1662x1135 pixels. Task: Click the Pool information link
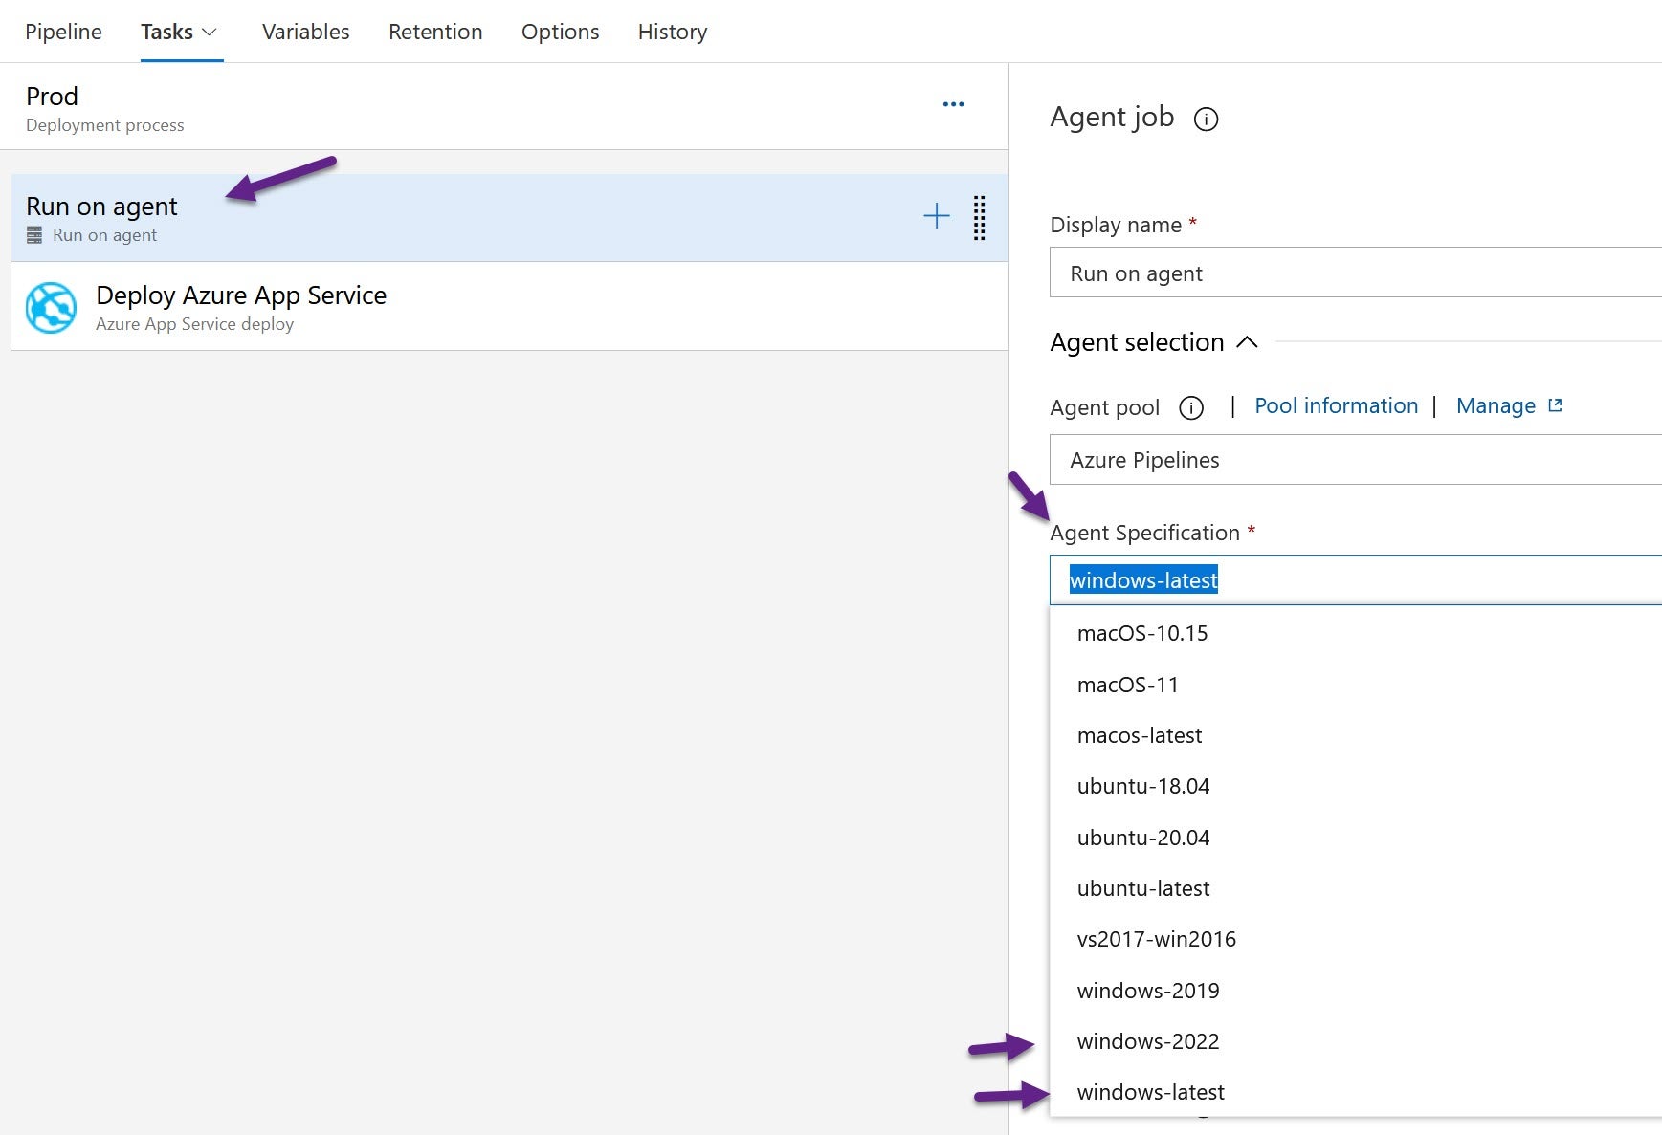(x=1336, y=405)
